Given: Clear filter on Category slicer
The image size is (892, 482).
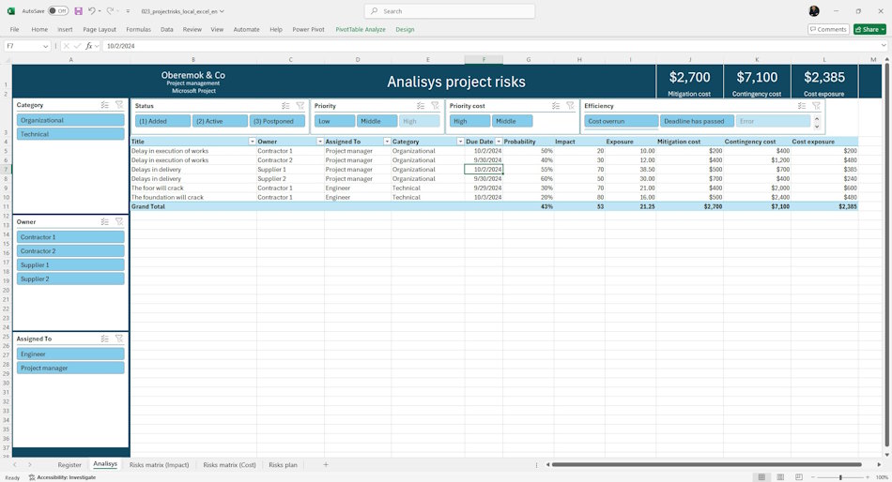Looking at the screenshot, I should (x=119, y=105).
